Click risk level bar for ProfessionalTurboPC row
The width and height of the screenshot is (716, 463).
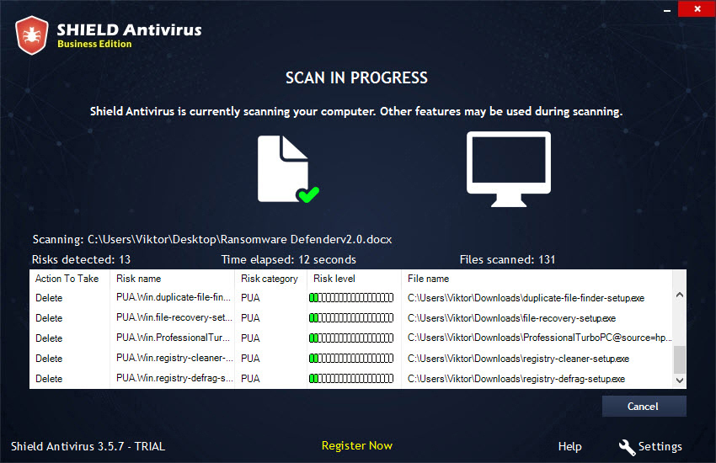point(351,338)
